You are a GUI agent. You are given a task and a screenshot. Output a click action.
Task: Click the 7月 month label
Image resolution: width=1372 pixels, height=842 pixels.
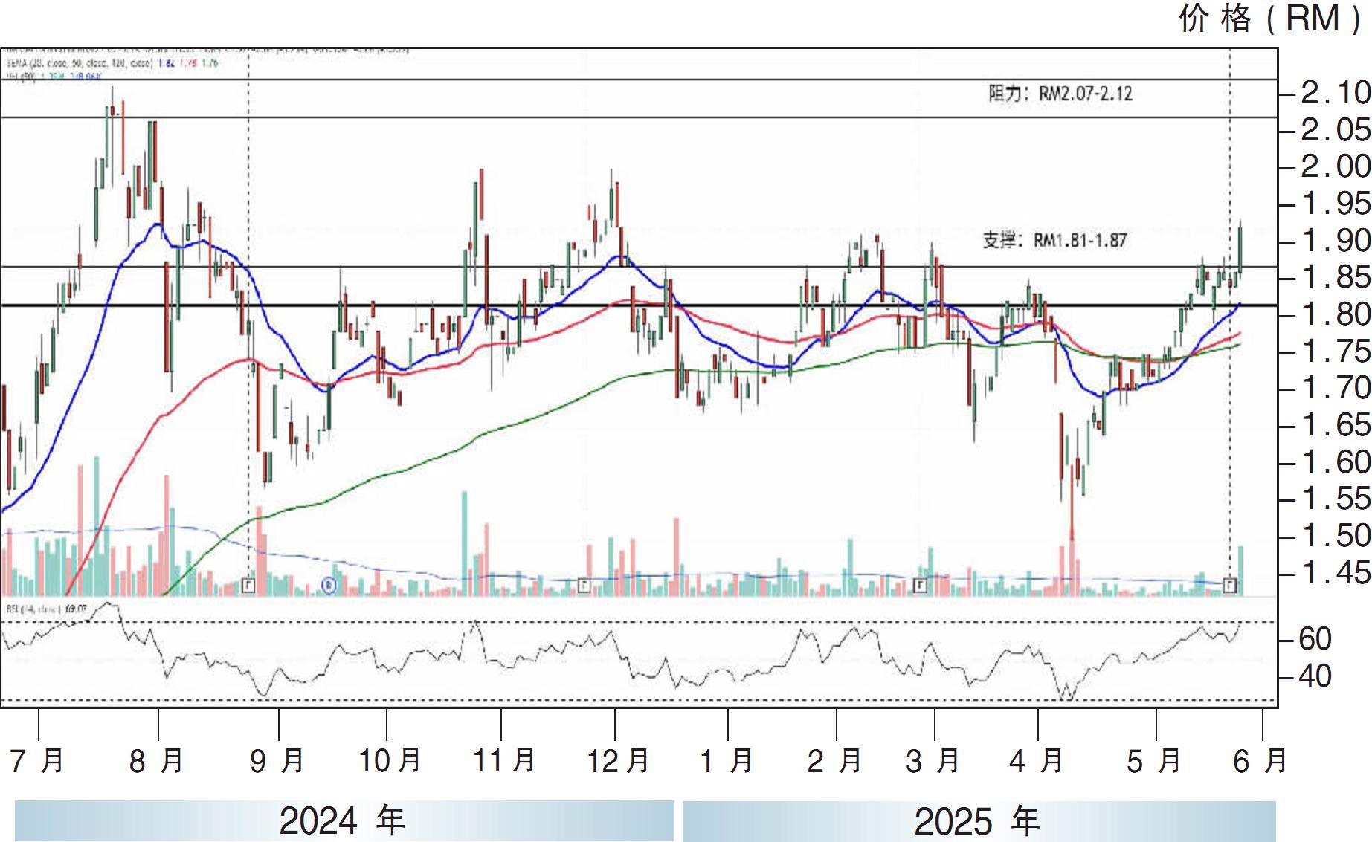(x=36, y=761)
